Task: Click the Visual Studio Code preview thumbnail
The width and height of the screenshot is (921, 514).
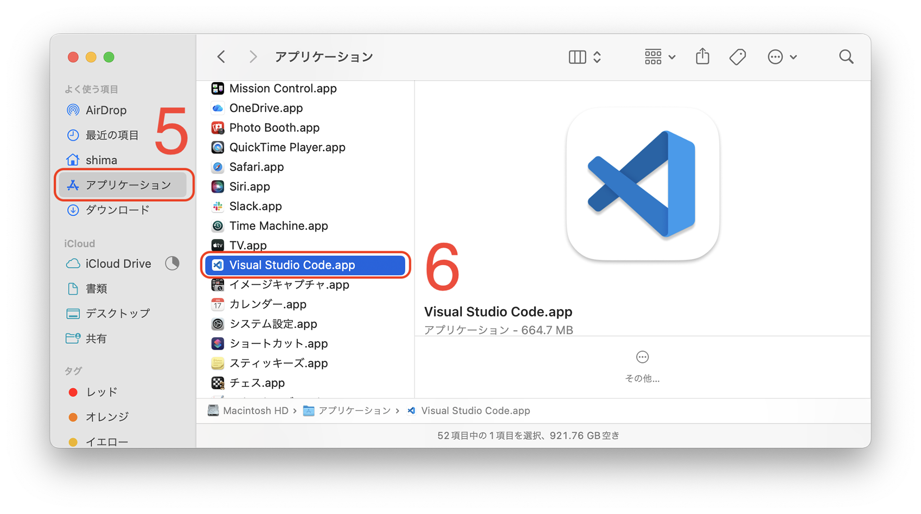Action: point(642,185)
